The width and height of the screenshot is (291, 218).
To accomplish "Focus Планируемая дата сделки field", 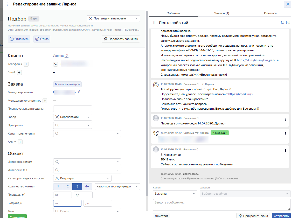I will pos(73,109).
